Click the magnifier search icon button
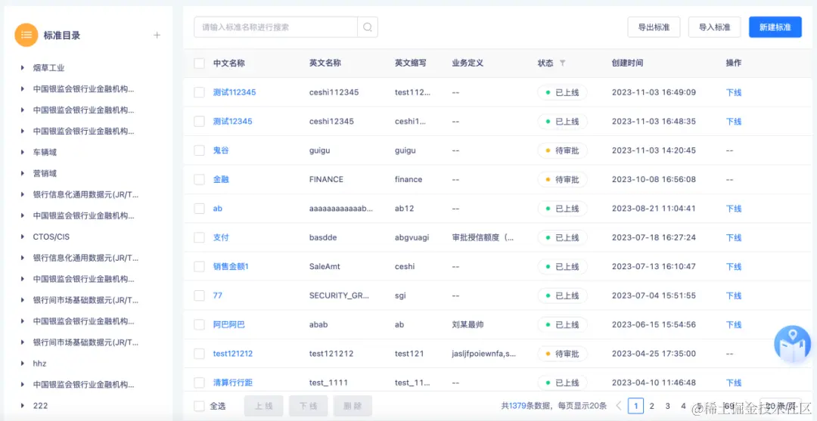Image resolution: width=817 pixels, height=421 pixels. pos(368,27)
